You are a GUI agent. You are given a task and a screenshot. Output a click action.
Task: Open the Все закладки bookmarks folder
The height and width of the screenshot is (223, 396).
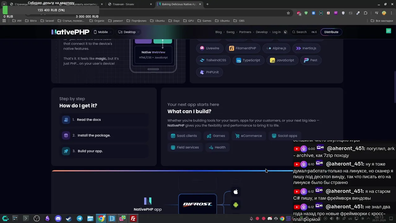click(x=382, y=21)
